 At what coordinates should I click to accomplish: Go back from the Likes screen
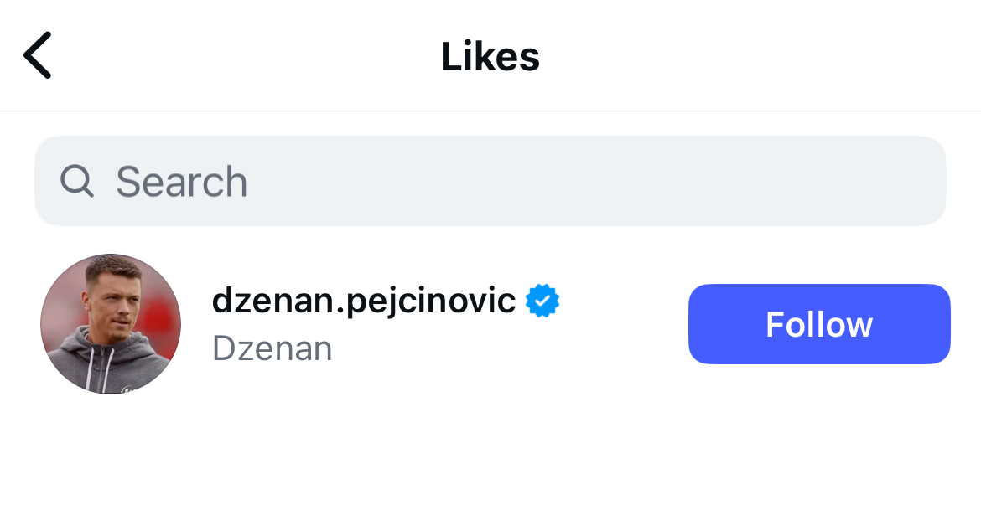38,55
